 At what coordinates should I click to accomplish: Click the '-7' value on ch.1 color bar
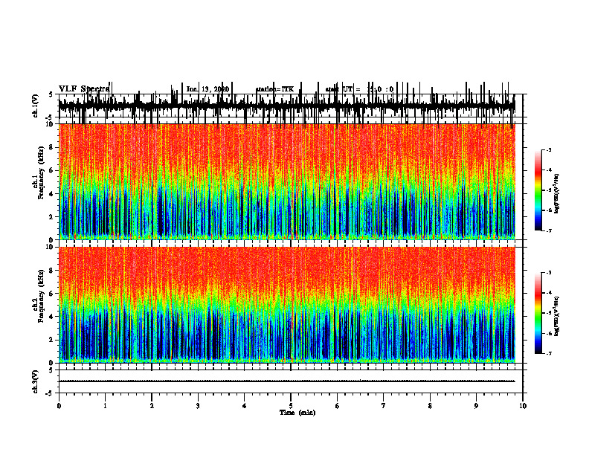(x=549, y=230)
